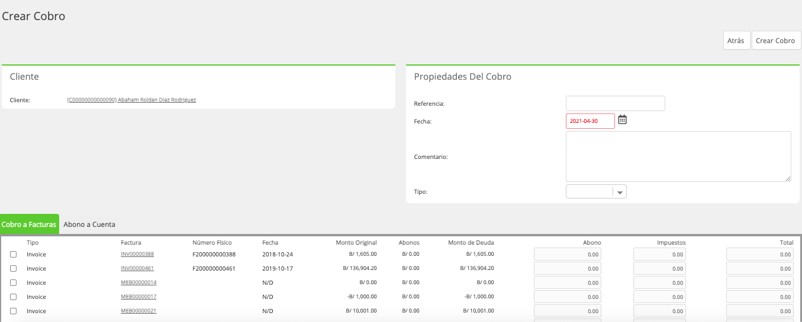This screenshot has height=322, width=802.
Task: Open invoice link INV00000461
Action: [x=137, y=268]
